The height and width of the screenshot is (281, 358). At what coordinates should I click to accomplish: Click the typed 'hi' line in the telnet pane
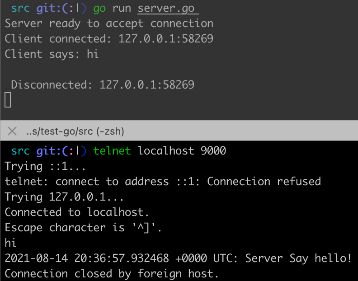tap(10, 243)
